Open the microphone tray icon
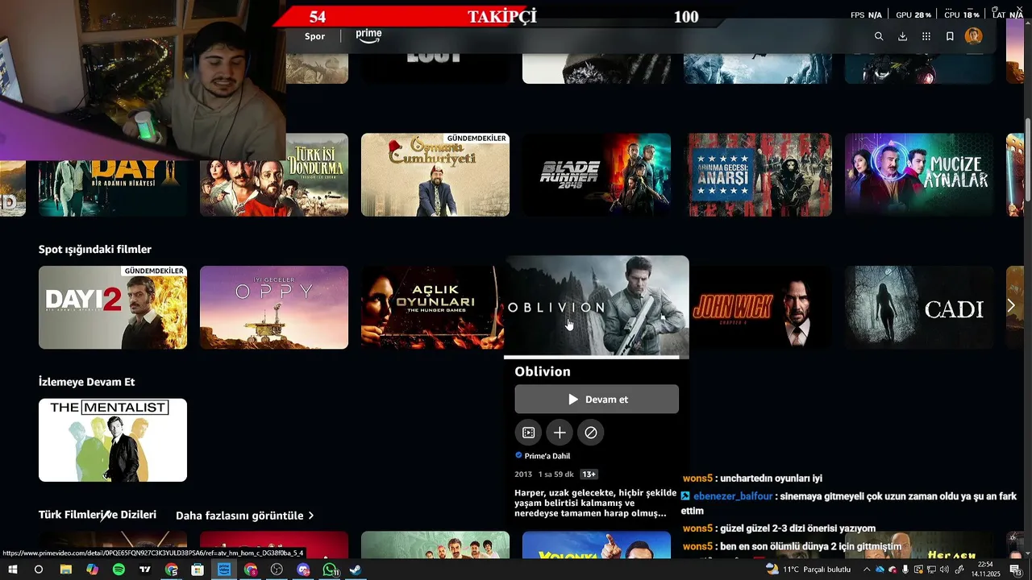Image resolution: width=1032 pixels, height=580 pixels. click(905, 570)
